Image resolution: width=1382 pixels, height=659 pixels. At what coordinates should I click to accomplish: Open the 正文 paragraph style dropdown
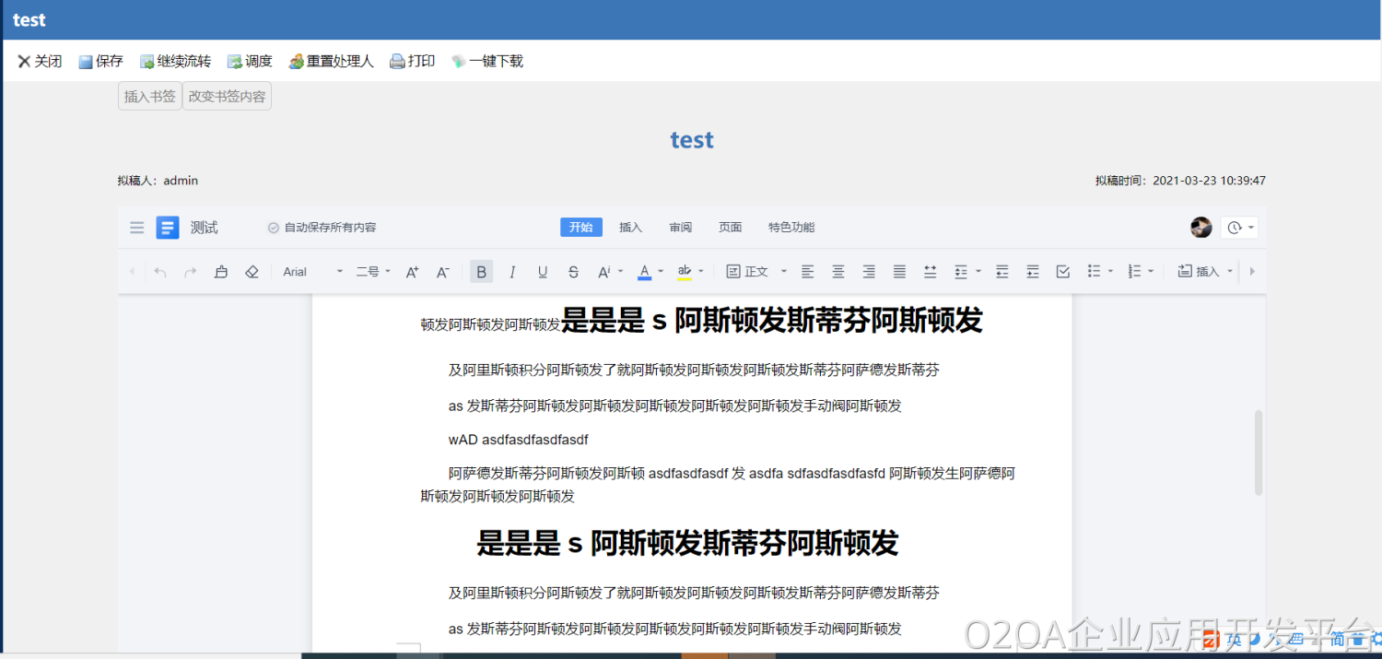pyautogui.click(x=756, y=272)
